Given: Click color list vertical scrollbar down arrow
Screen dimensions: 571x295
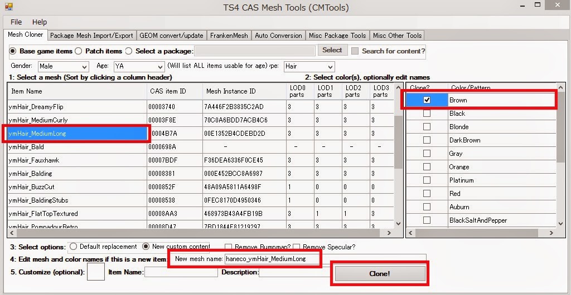Looking at the screenshot, I should [x=561, y=224].
